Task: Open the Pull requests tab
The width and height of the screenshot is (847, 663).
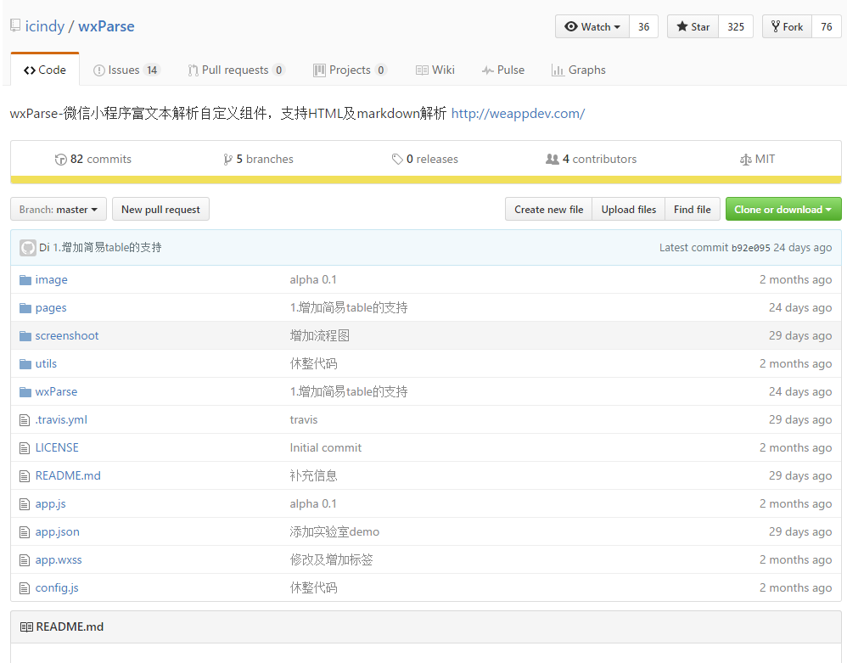Action: coord(236,70)
